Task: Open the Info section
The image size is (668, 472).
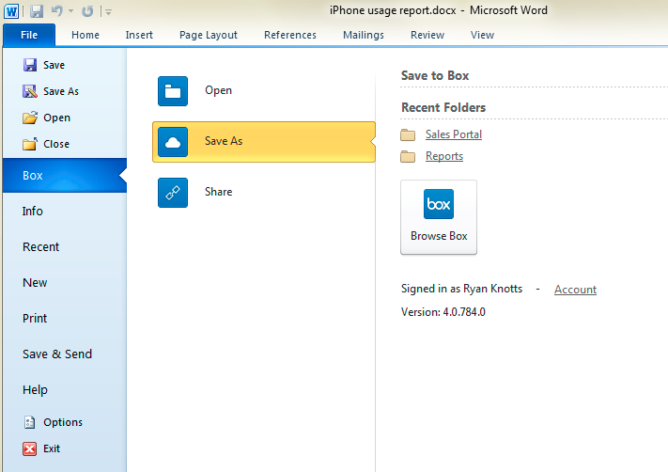Action: coord(32,211)
